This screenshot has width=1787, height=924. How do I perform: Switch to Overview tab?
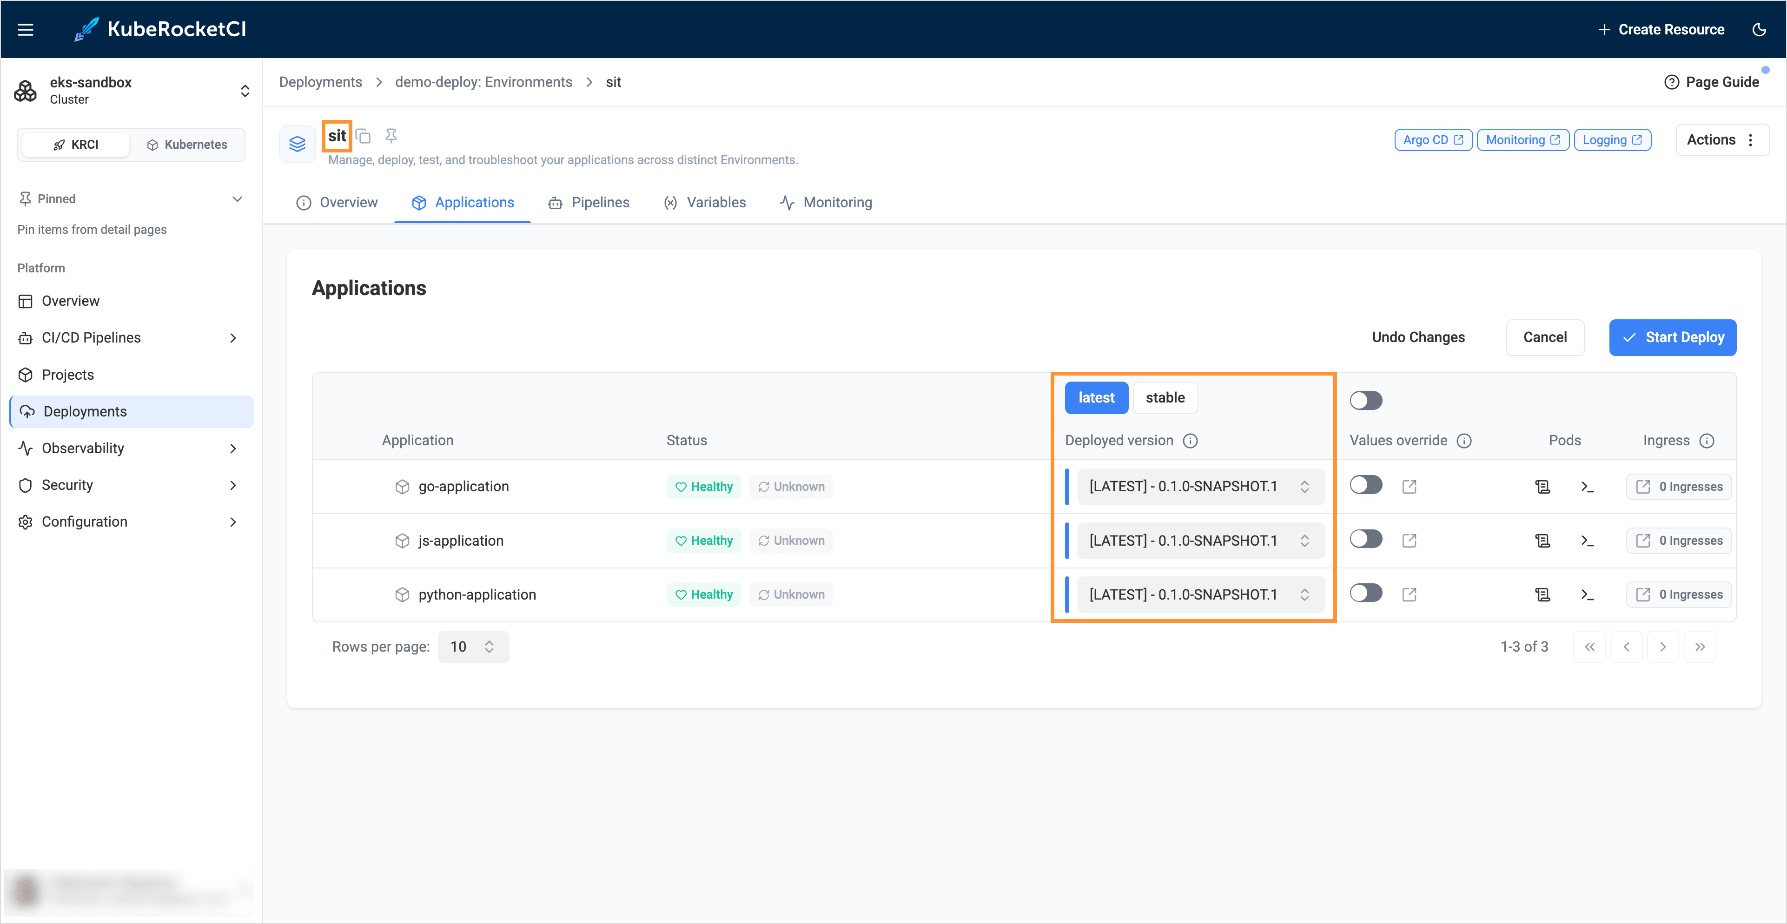tap(337, 203)
